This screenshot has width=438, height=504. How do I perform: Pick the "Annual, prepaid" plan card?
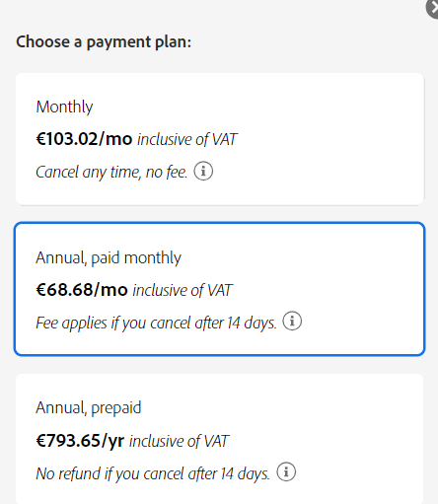220,439
